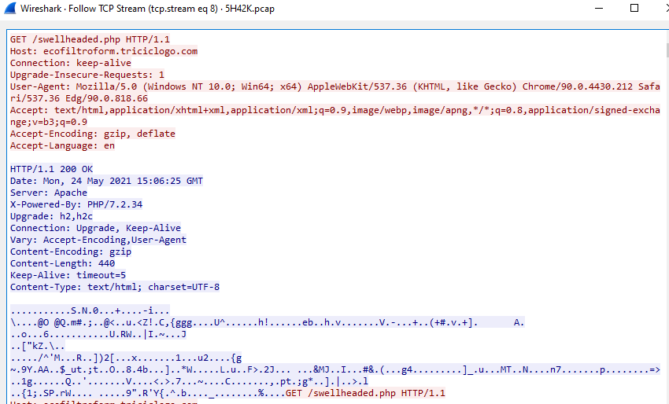Screen dimensions: 669x404
Task: Click the data line starting '~.9Y.AA..$_ut'
Action: point(335,369)
